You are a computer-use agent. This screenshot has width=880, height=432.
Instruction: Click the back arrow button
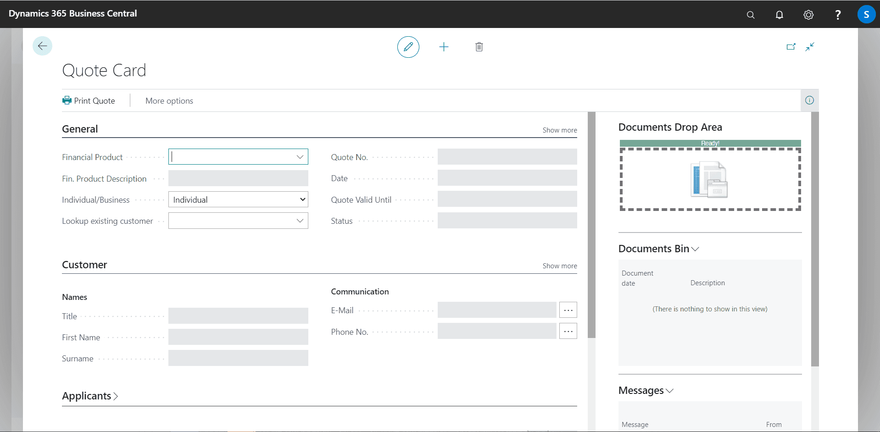pos(42,46)
